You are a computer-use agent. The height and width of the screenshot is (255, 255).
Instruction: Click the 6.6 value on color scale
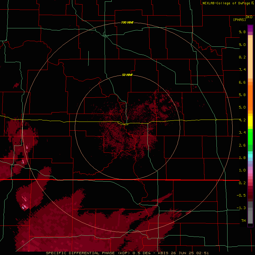coord(242,82)
